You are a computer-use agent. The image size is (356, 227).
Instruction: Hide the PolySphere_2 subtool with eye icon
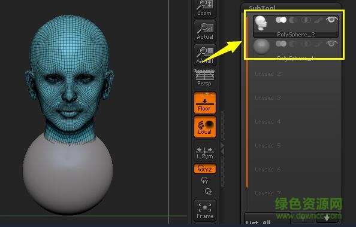coord(331,20)
